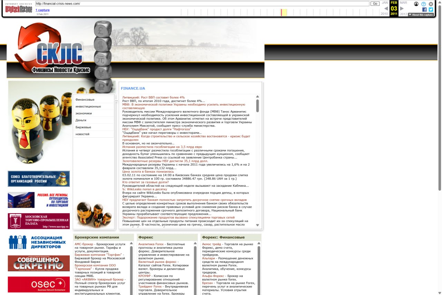
Task: Jump to year 2012
Action: (x=403, y=14)
